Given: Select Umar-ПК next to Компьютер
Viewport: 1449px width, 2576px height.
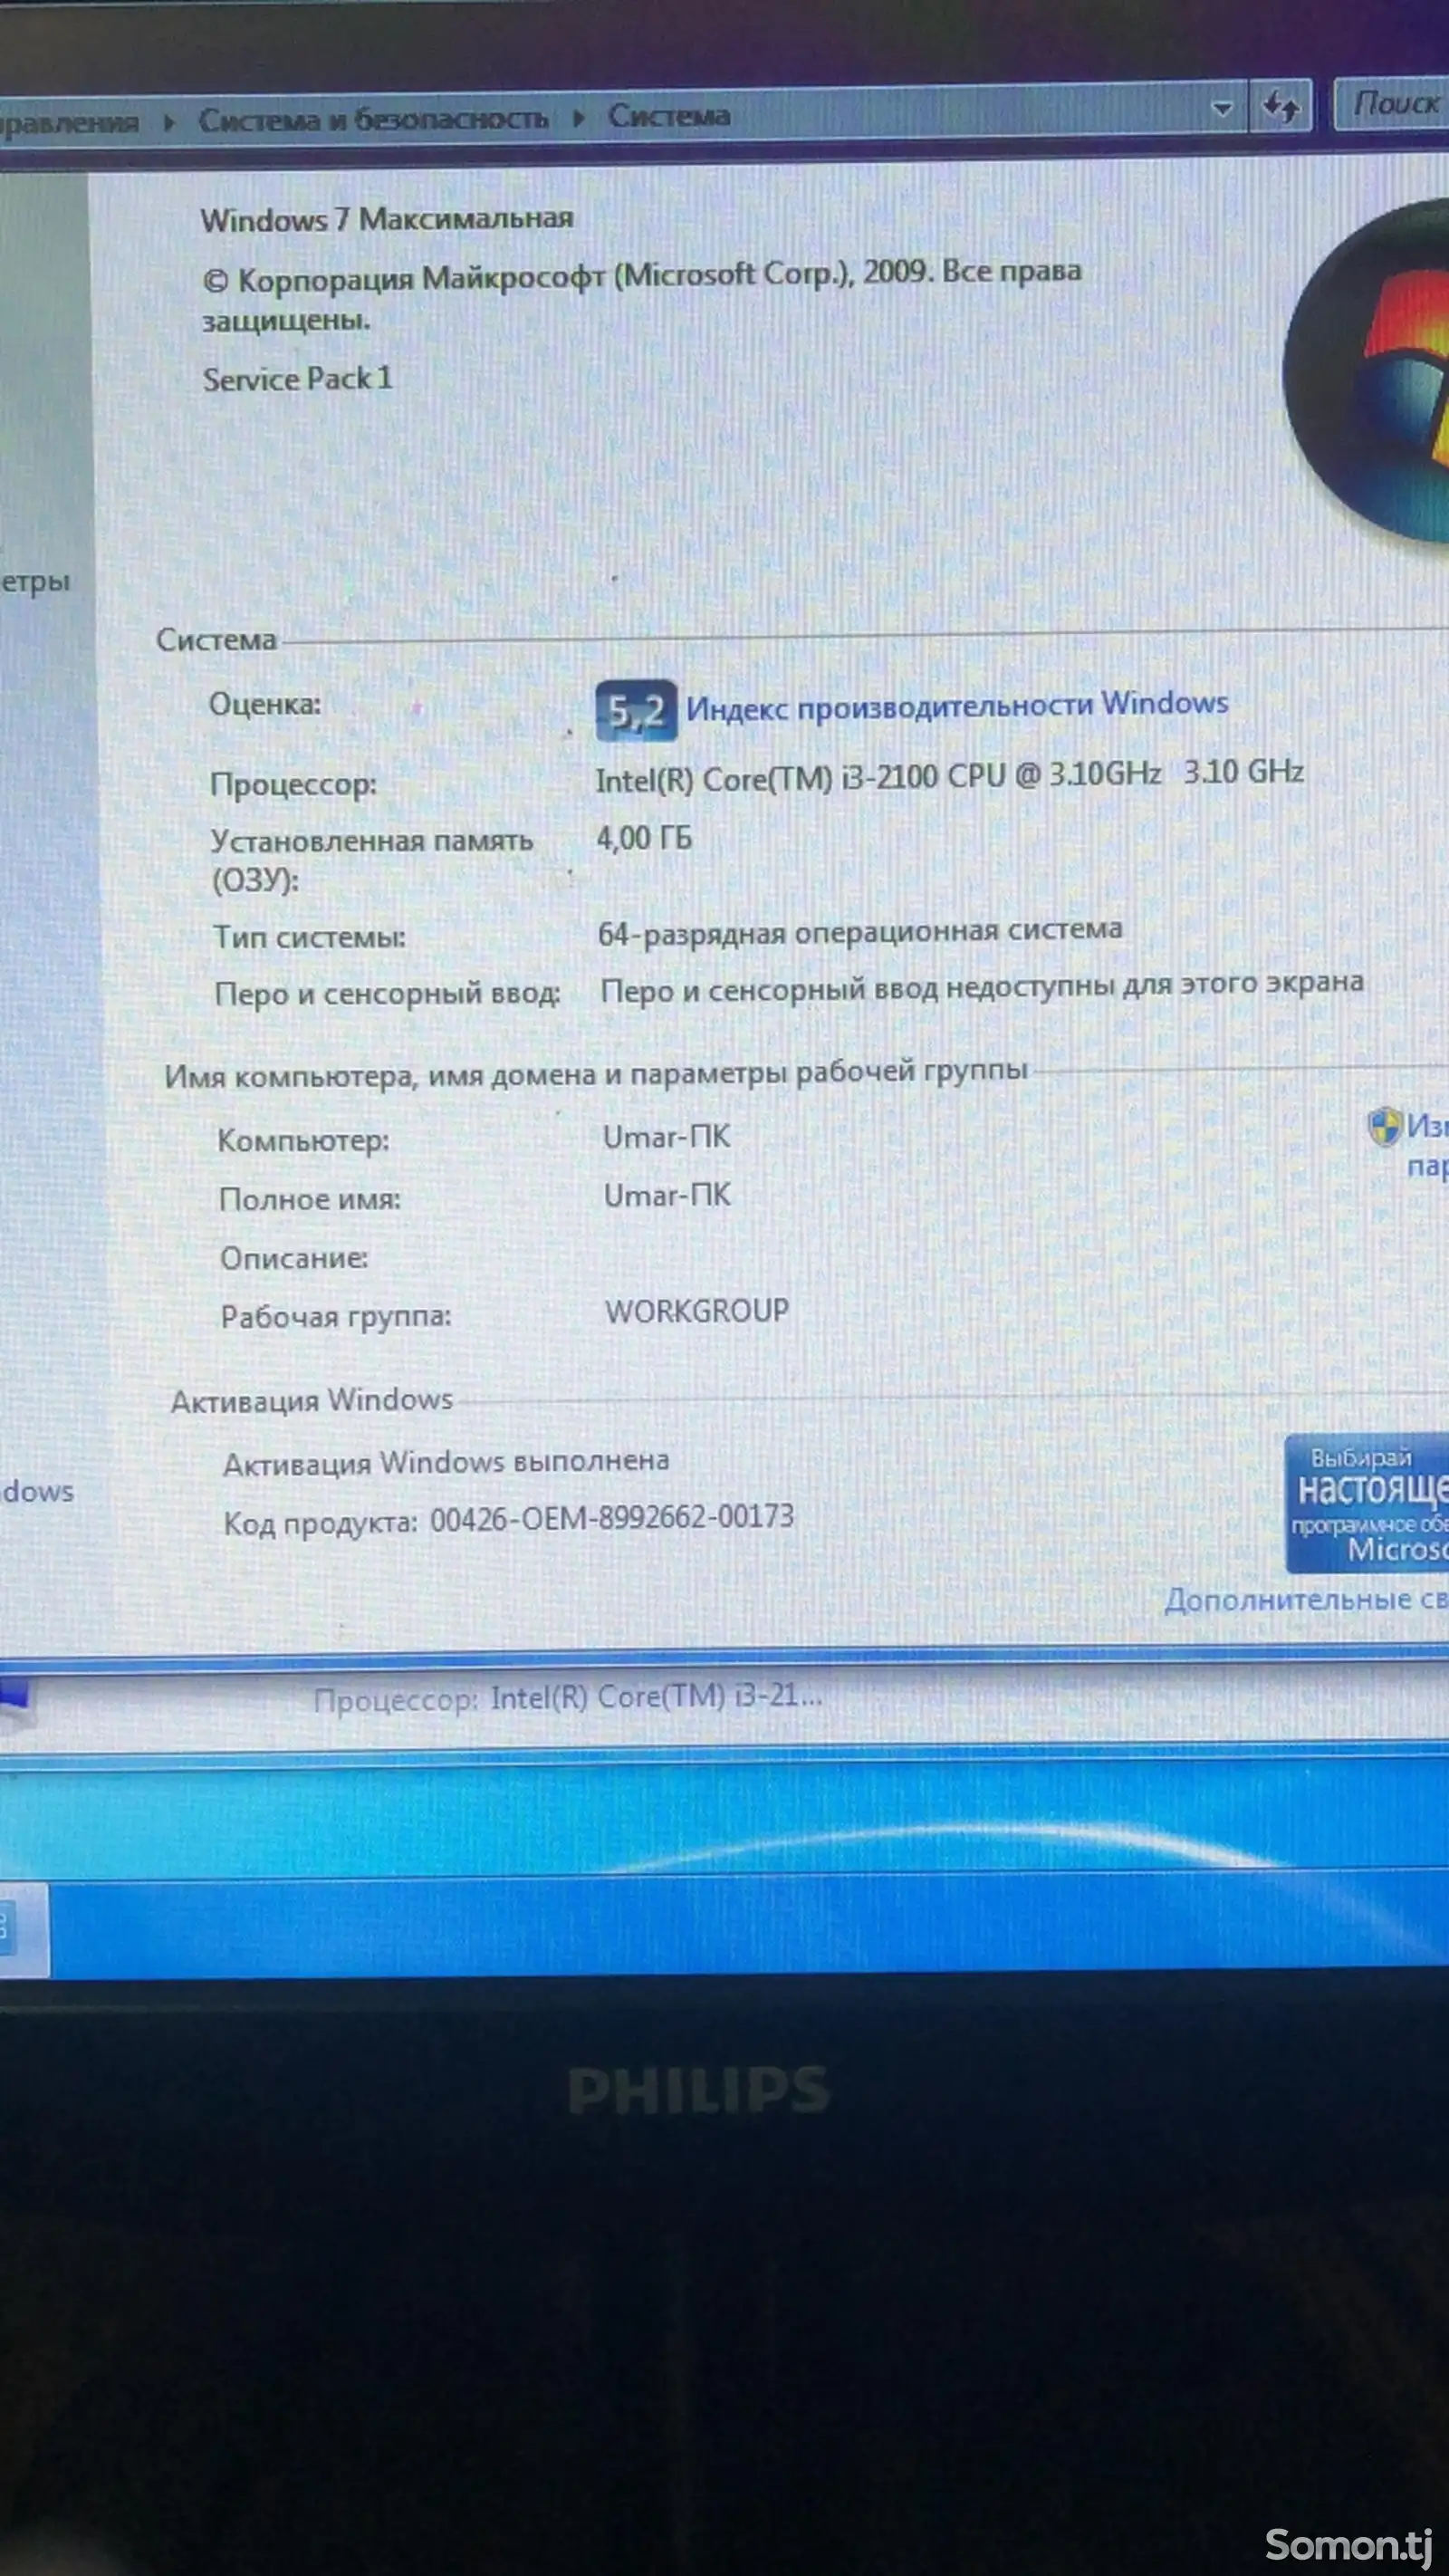Looking at the screenshot, I should (x=667, y=1137).
